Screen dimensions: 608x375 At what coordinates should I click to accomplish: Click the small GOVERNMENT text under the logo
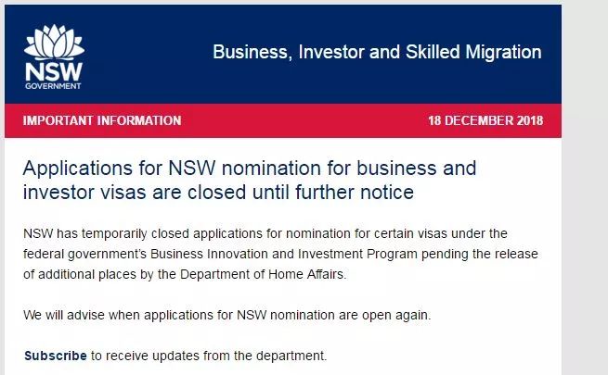55,86
